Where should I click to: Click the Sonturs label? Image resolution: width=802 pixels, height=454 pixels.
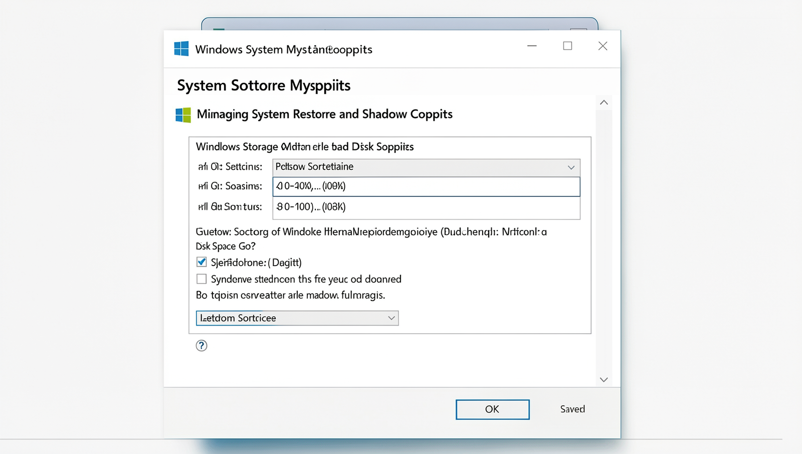point(230,206)
